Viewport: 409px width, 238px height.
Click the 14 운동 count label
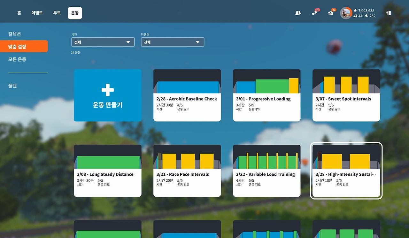pyautogui.click(x=76, y=52)
